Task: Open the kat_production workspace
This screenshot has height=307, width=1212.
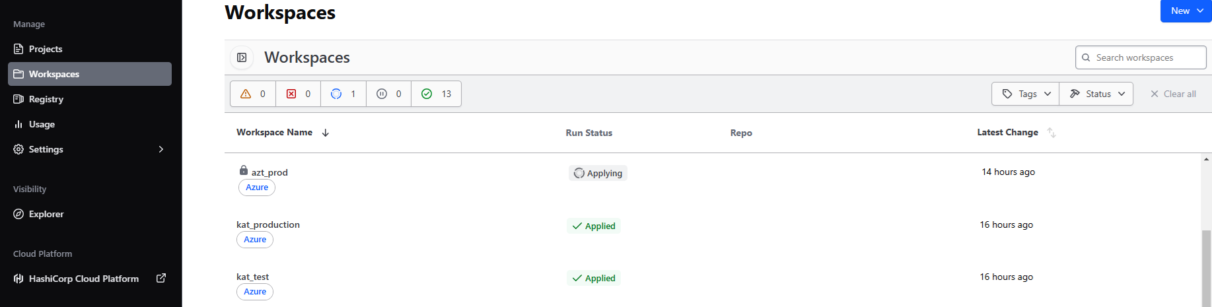Action: click(x=268, y=224)
